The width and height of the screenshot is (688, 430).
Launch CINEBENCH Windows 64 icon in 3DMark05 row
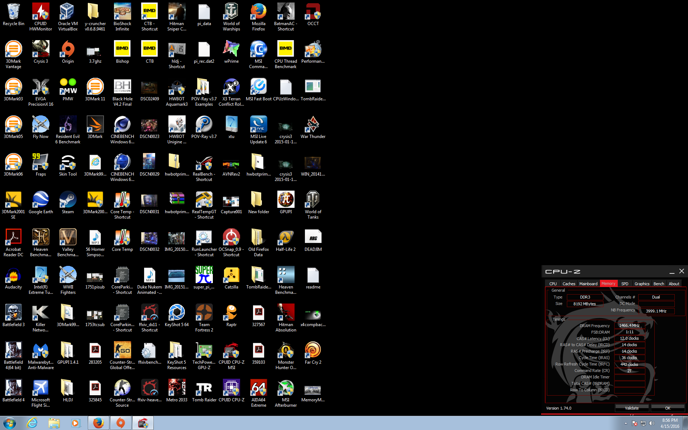point(122,130)
